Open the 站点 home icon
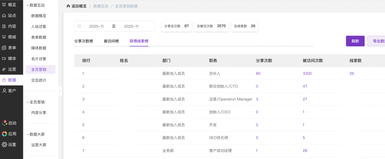This screenshot has height=159, width=385. coord(4,16)
